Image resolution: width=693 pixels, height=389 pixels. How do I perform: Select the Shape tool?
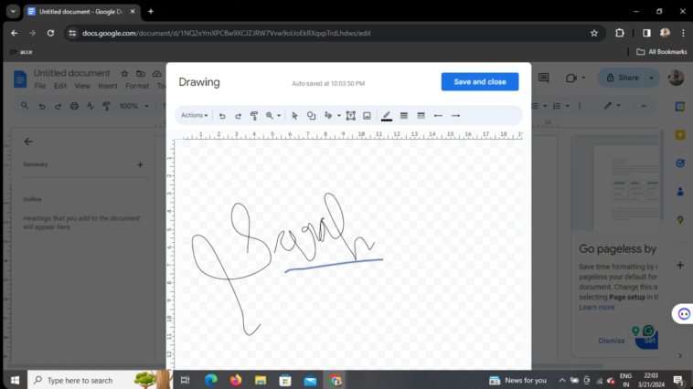(311, 116)
